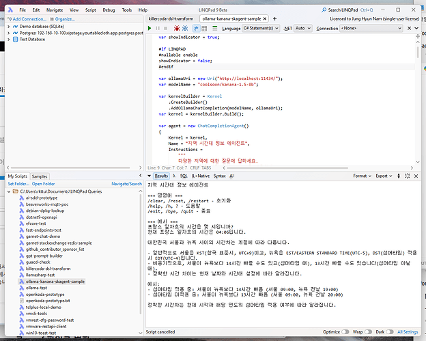Click the editor vertical scrollbar thumb
426x341 pixels.
tap(418, 52)
